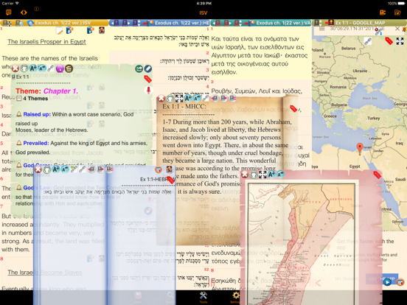The height and width of the screenshot is (305, 407).
Task: Click the red tag on MHCC scroll
Action: [x=293, y=108]
